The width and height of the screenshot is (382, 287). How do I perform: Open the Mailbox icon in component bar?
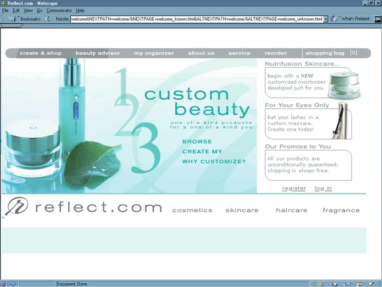333,284
